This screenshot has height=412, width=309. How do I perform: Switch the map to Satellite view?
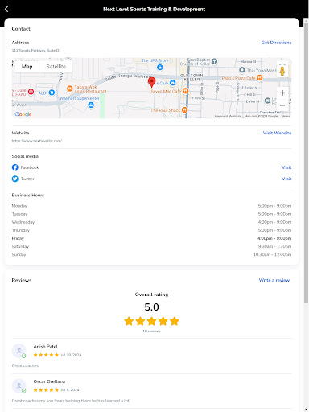pyautogui.click(x=56, y=67)
